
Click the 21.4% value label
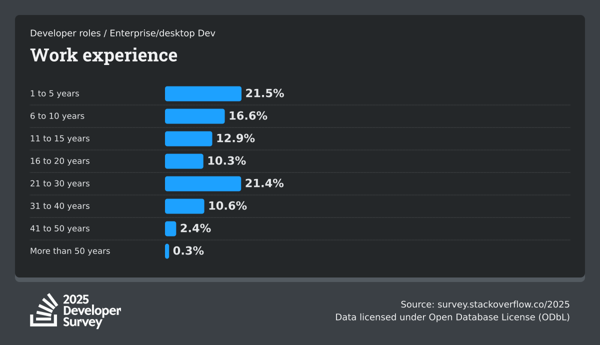point(264,183)
